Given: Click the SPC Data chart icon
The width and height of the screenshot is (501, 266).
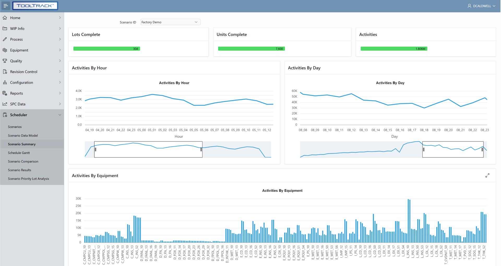Looking at the screenshot, I should [x=5, y=104].
